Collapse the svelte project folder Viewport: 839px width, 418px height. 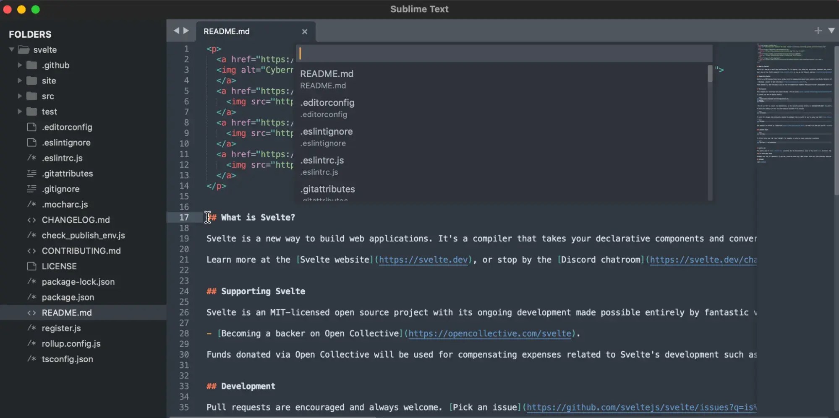point(11,49)
